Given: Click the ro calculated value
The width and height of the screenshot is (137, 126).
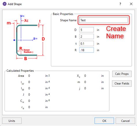Looking at the screenshot, I should pyautogui.click(x=29, y=107).
